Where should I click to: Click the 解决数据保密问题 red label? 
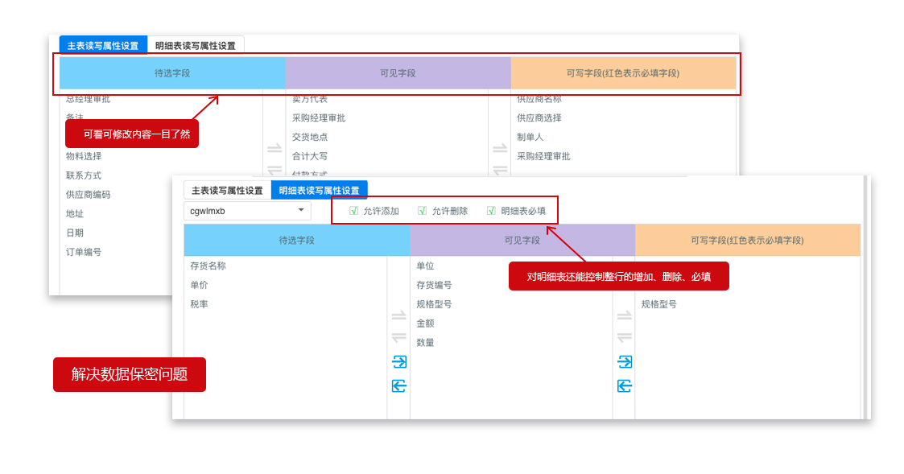point(129,374)
